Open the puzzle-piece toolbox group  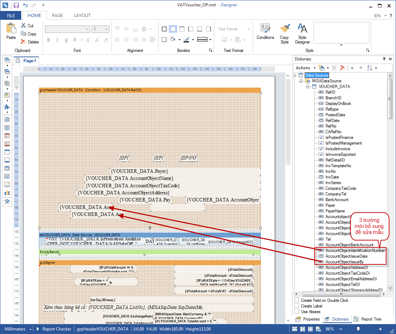click(x=7, y=107)
